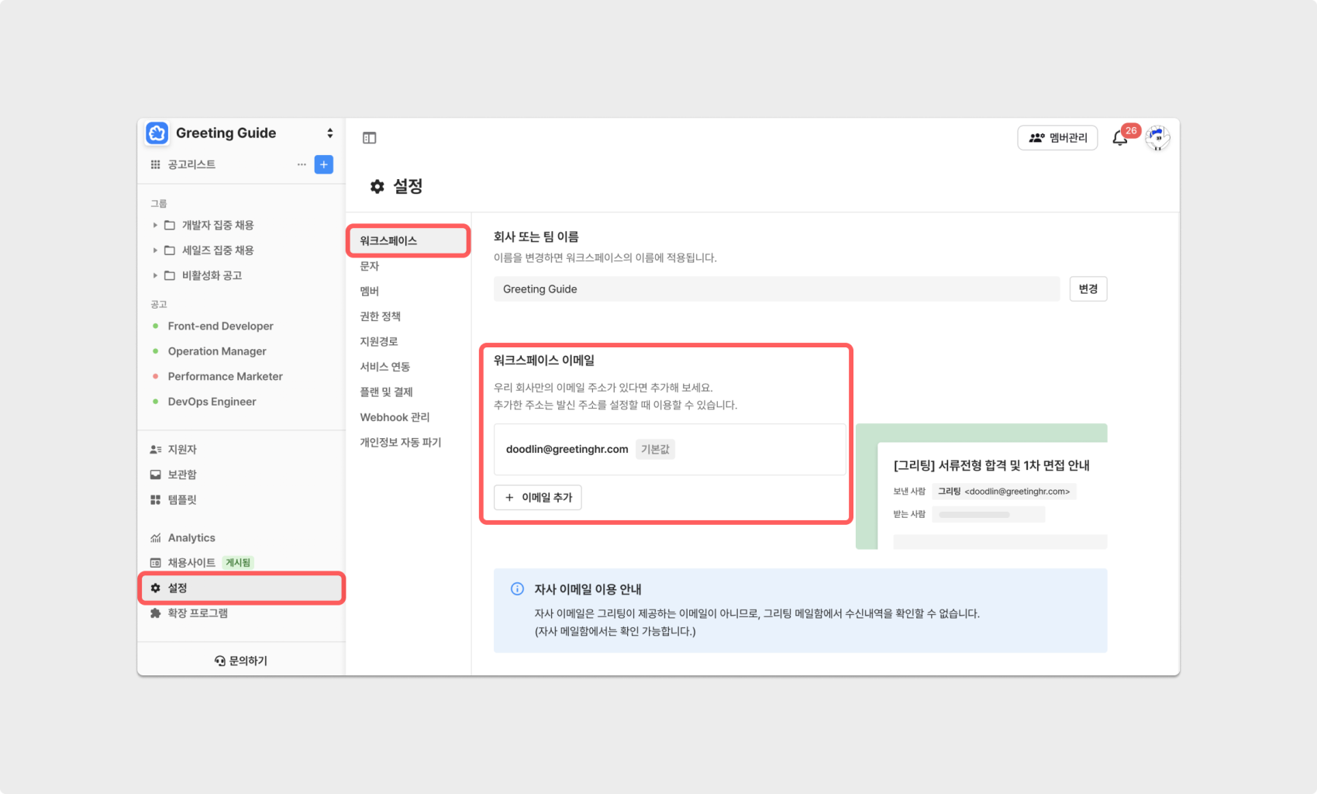Image resolution: width=1317 pixels, height=794 pixels.
Task: Open the 공고리스트 more options ellipsis
Action: (302, 164)
